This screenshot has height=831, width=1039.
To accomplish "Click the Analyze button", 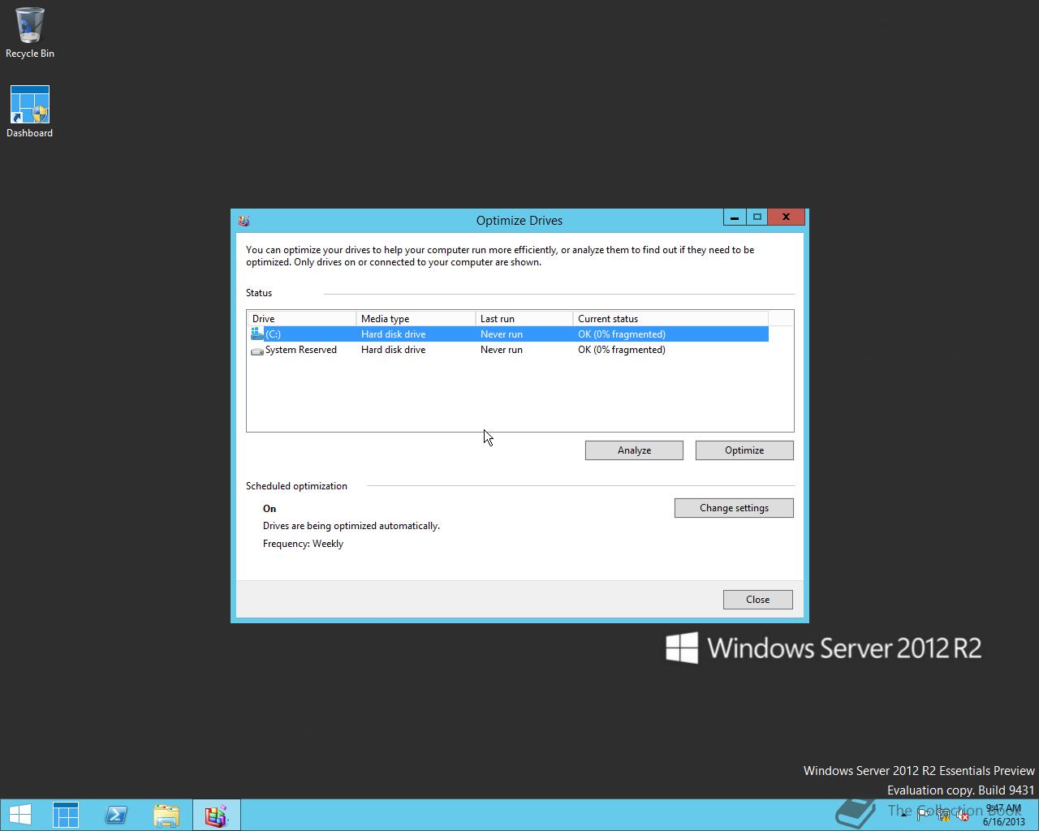I will [x=634, y=450].
